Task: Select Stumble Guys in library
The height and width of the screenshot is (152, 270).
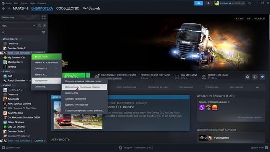Action: point(15,62)
